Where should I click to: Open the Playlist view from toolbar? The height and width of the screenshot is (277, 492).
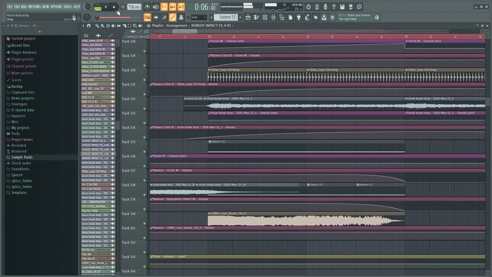pyautogui.click(x=248, y=17)
